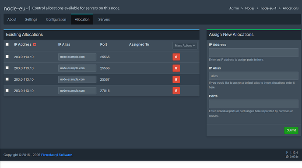Check the row with port 27015
This screenshot has width=302, height=168.
coord(7,90)
